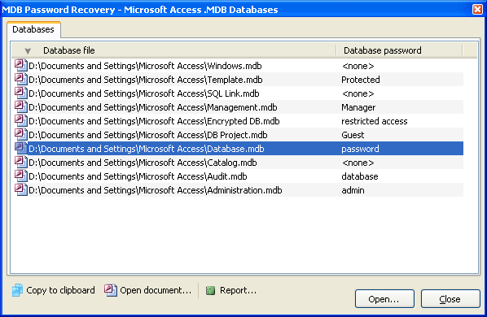Screen dimensions: 487x317
Task: Click the 'restricted access' password cell
Action: tap(375, 121)
